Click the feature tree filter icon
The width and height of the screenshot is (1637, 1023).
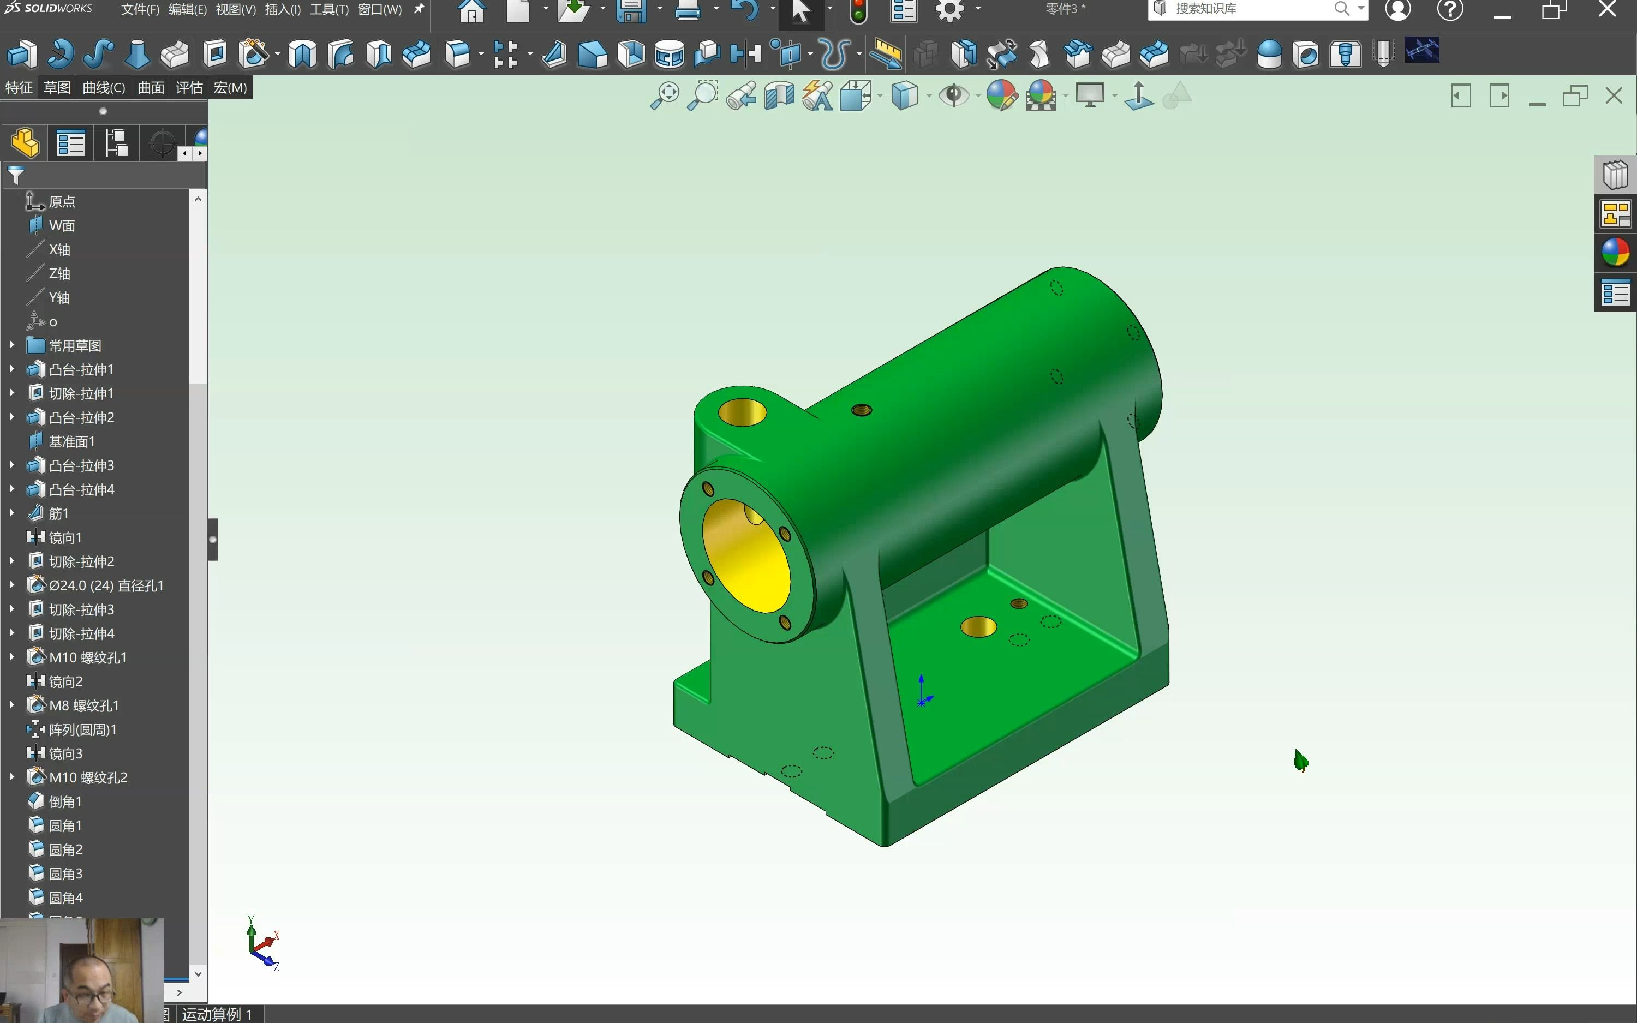16,176
